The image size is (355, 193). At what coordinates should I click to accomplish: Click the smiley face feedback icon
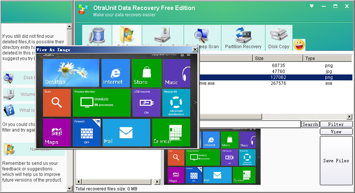[299, 44]
